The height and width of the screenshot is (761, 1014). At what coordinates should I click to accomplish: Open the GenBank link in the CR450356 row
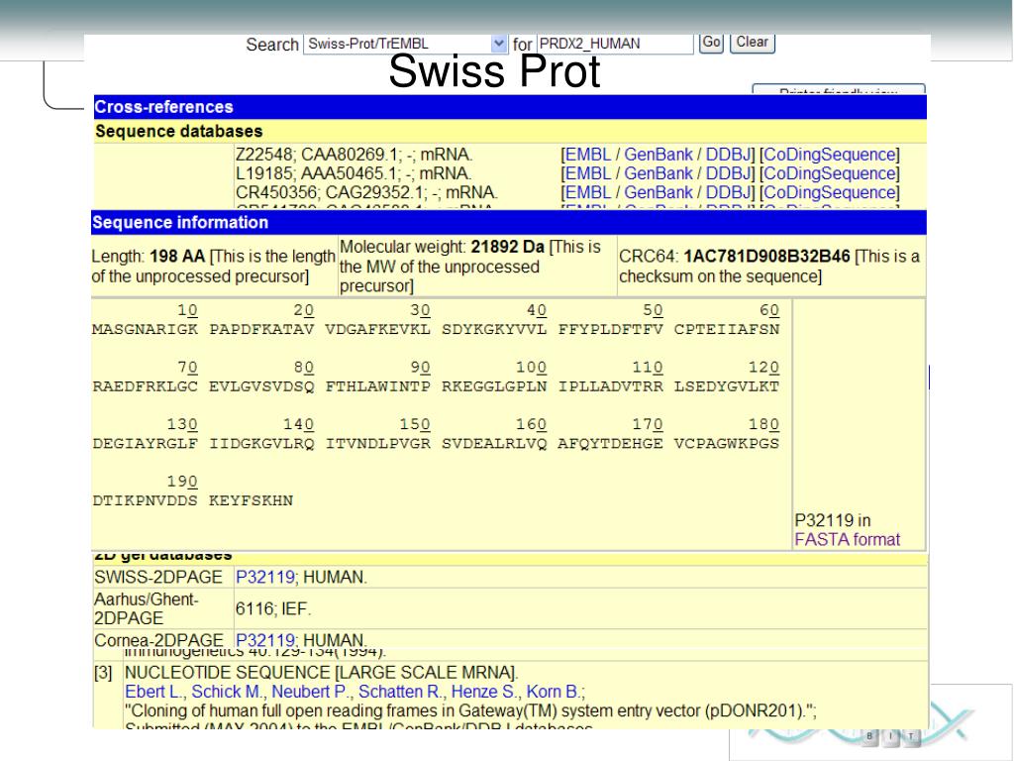(659, 192)
